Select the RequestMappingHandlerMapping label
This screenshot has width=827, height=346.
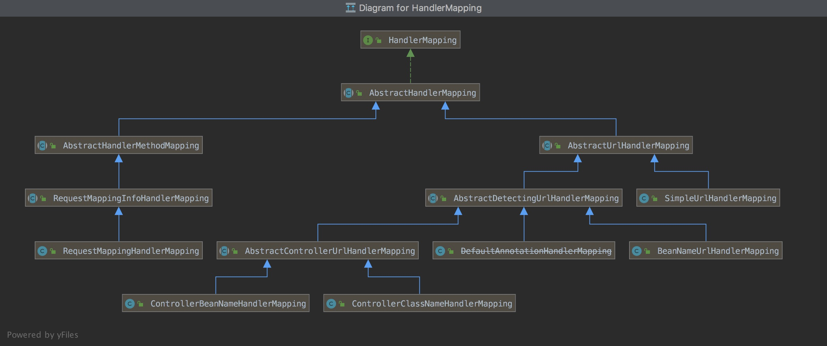tap(131, 251)
